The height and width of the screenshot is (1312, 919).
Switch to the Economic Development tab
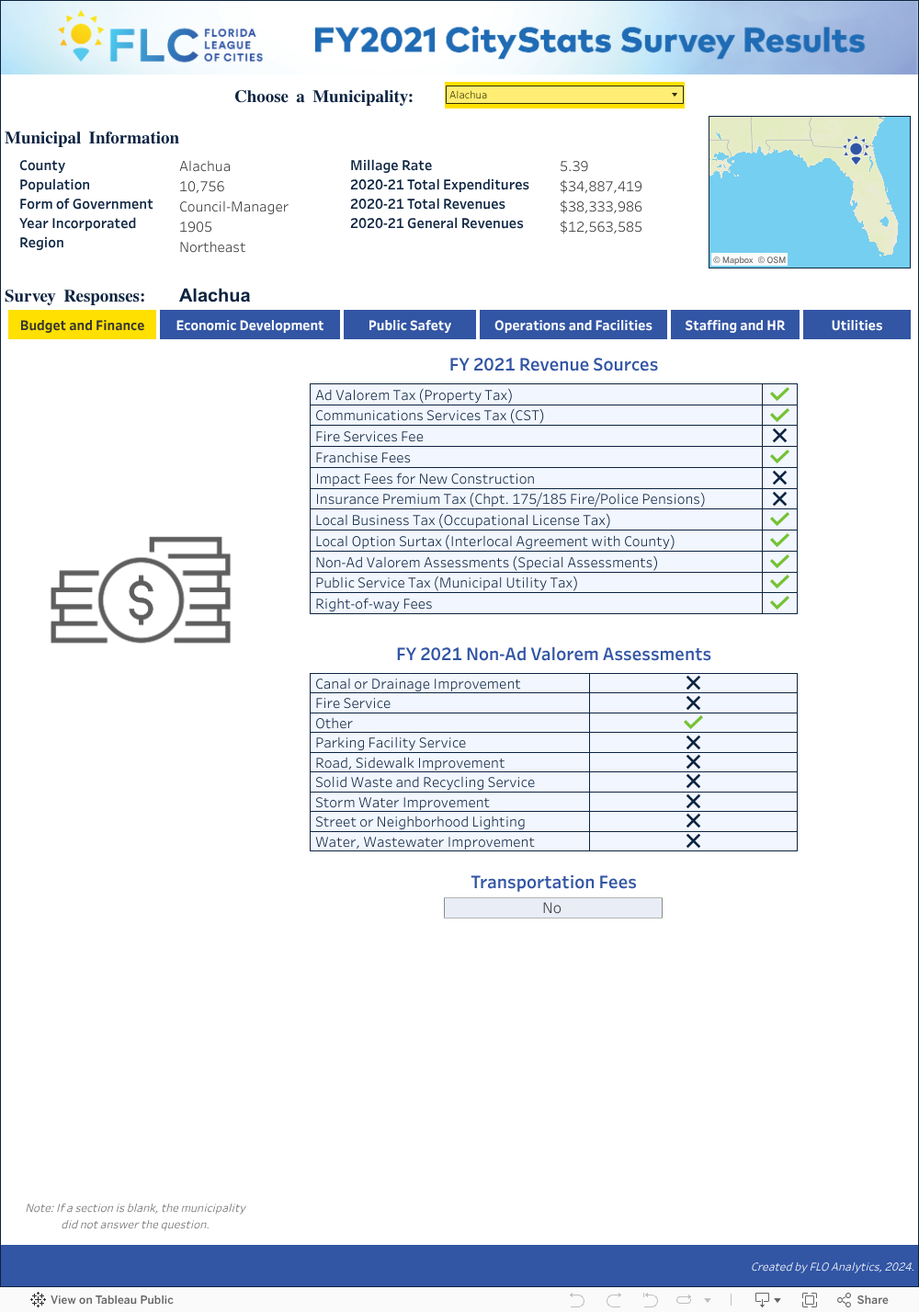pyautogui.click(x=249, y=325)
